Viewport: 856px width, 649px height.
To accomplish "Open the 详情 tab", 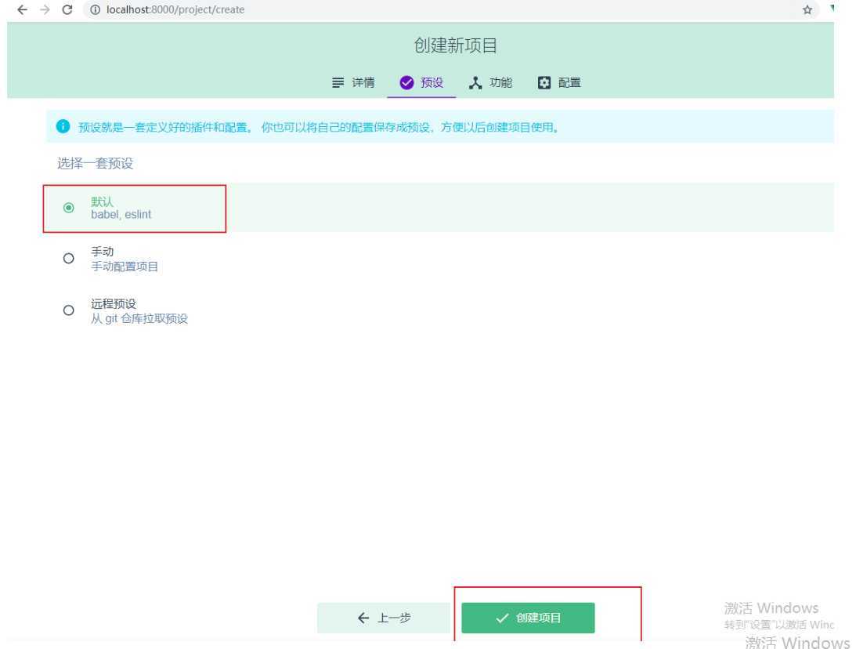I will 353,82.
